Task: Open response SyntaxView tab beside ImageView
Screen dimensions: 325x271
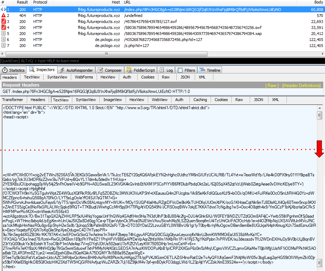Action: [86, 100]
